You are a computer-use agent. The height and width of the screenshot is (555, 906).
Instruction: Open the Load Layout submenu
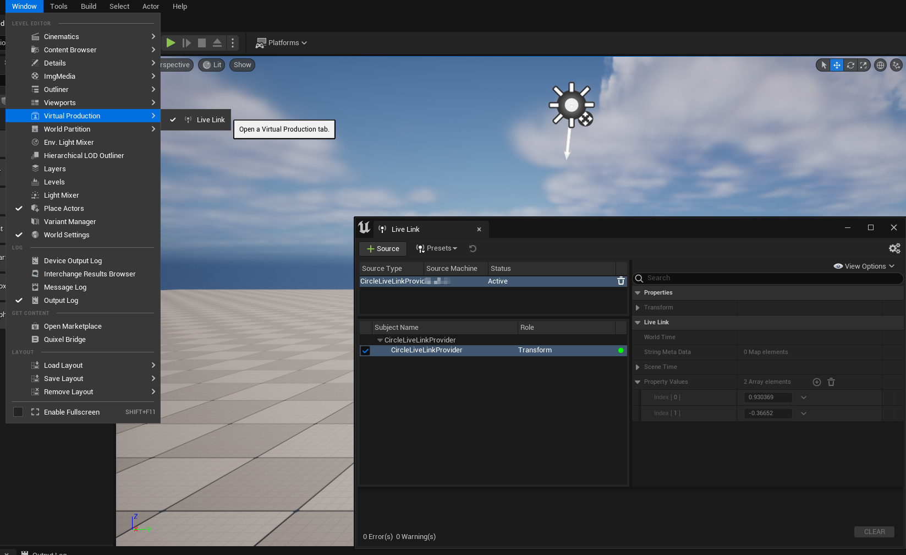83,365
